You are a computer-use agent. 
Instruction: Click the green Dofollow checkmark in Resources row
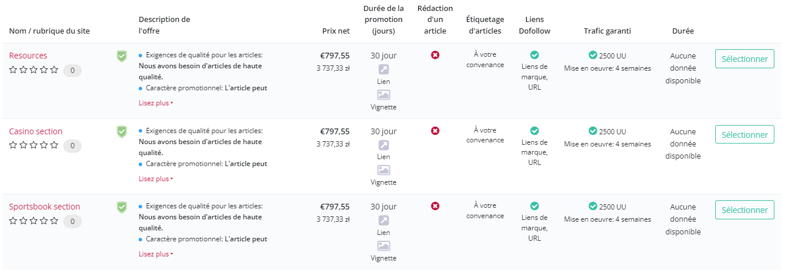pyautogui.click(x=535, y=55)
